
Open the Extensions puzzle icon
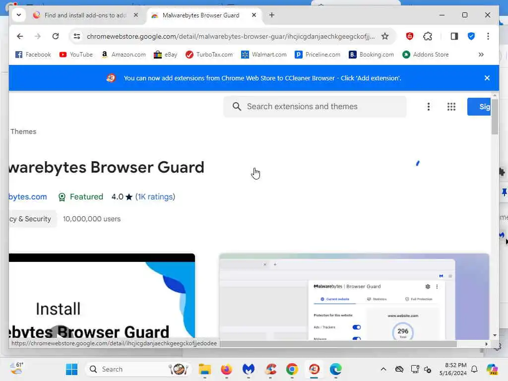[428, 36]
